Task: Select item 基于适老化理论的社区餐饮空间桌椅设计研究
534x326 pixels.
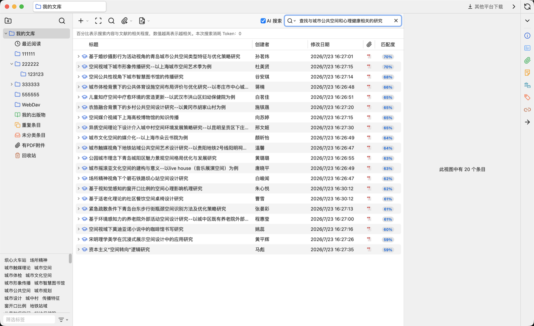Action: (x=238, y=199)
